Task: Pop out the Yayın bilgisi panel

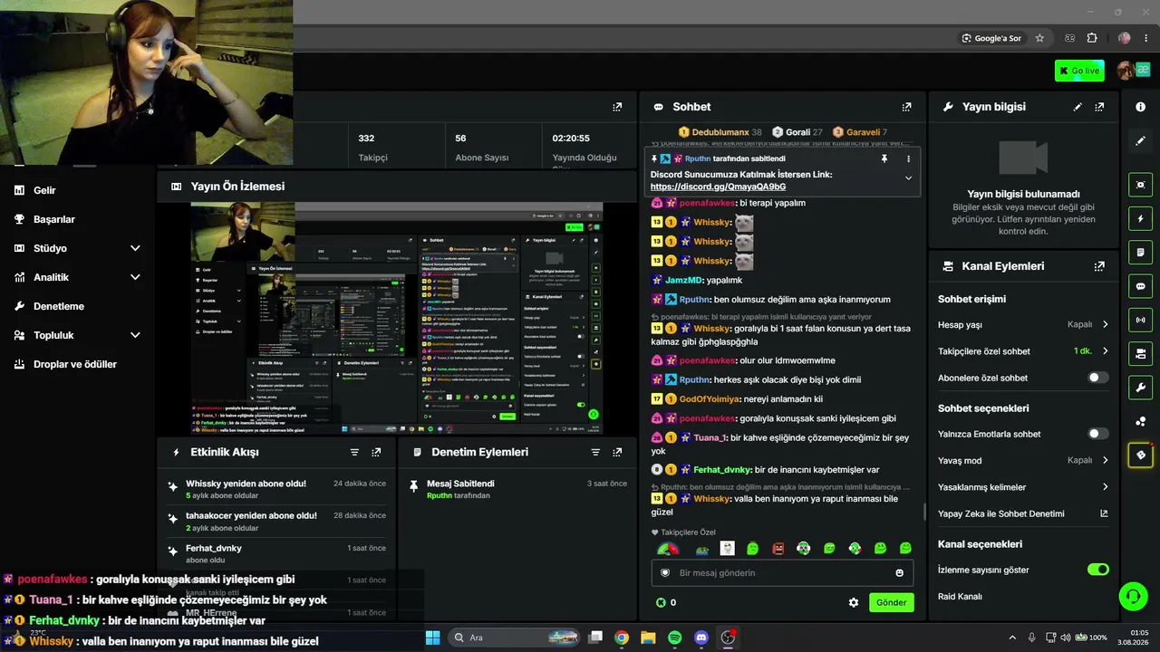Action: 1099,107
